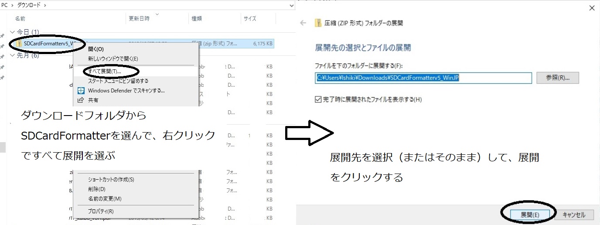Collapse the 先月 (6) group
The height and width of the screenshot is (225, 600).
pos(12,55)
